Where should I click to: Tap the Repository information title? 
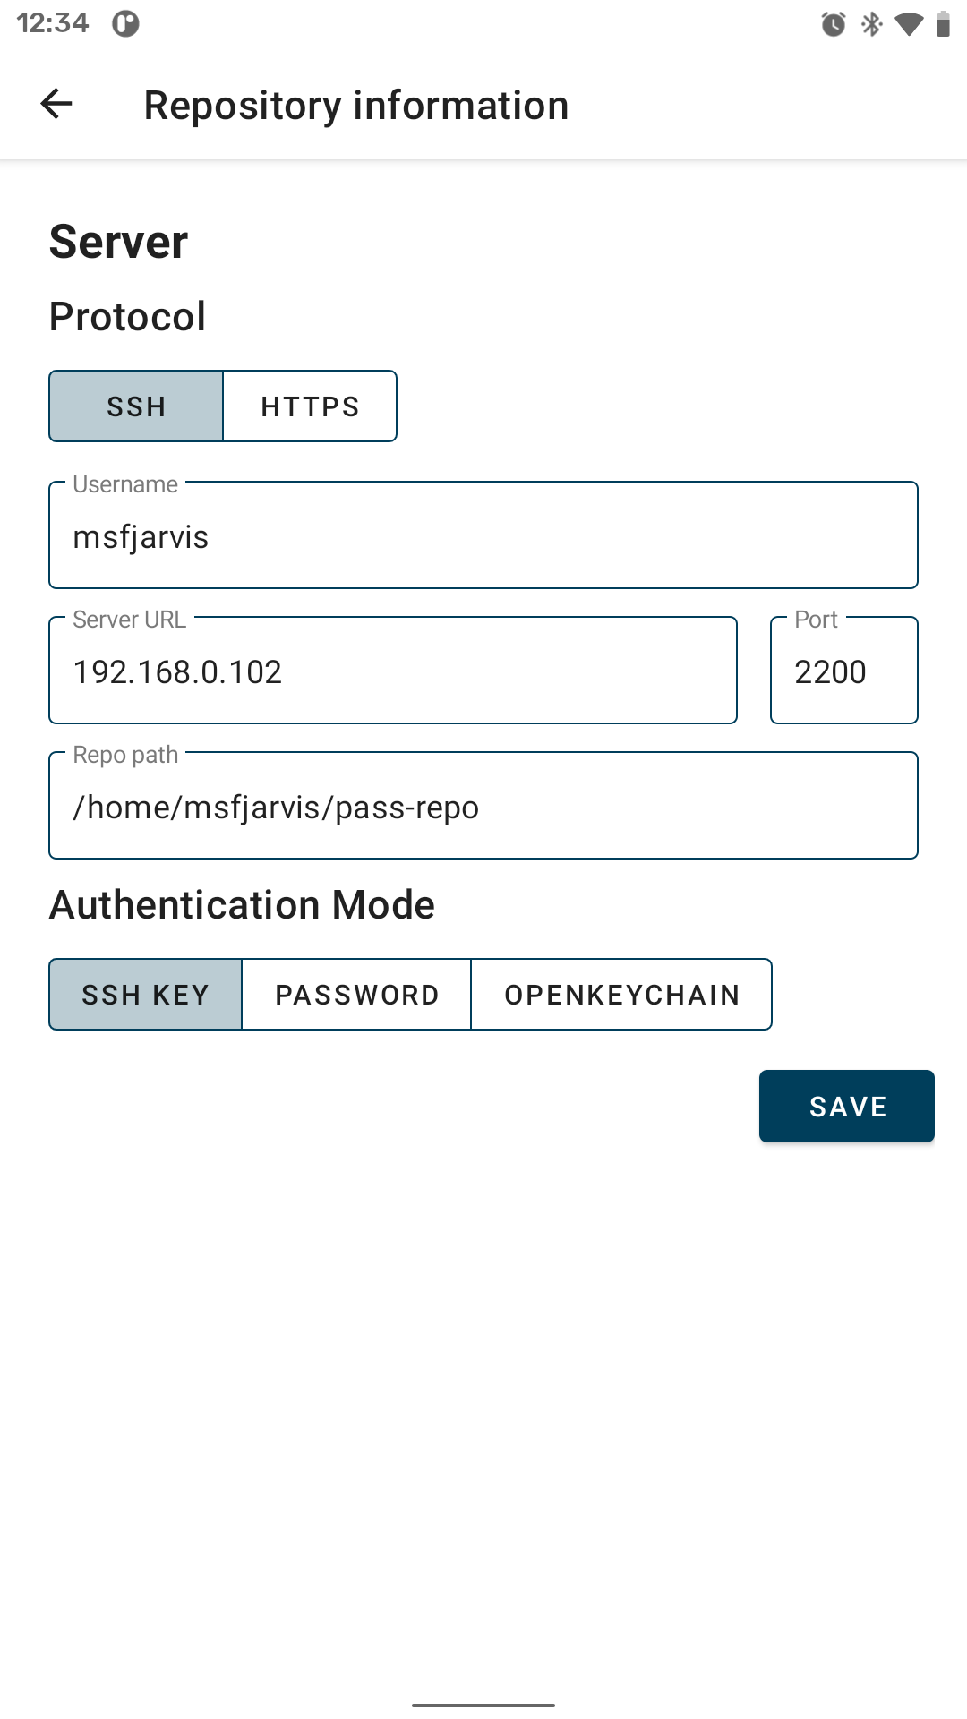(356, 106)
